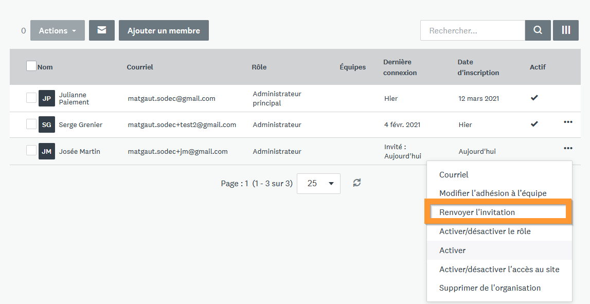This screenshot has height=304, width=590.
Task: Select Supprimer de l'organisation menu entry
Action: coord(490,288)
